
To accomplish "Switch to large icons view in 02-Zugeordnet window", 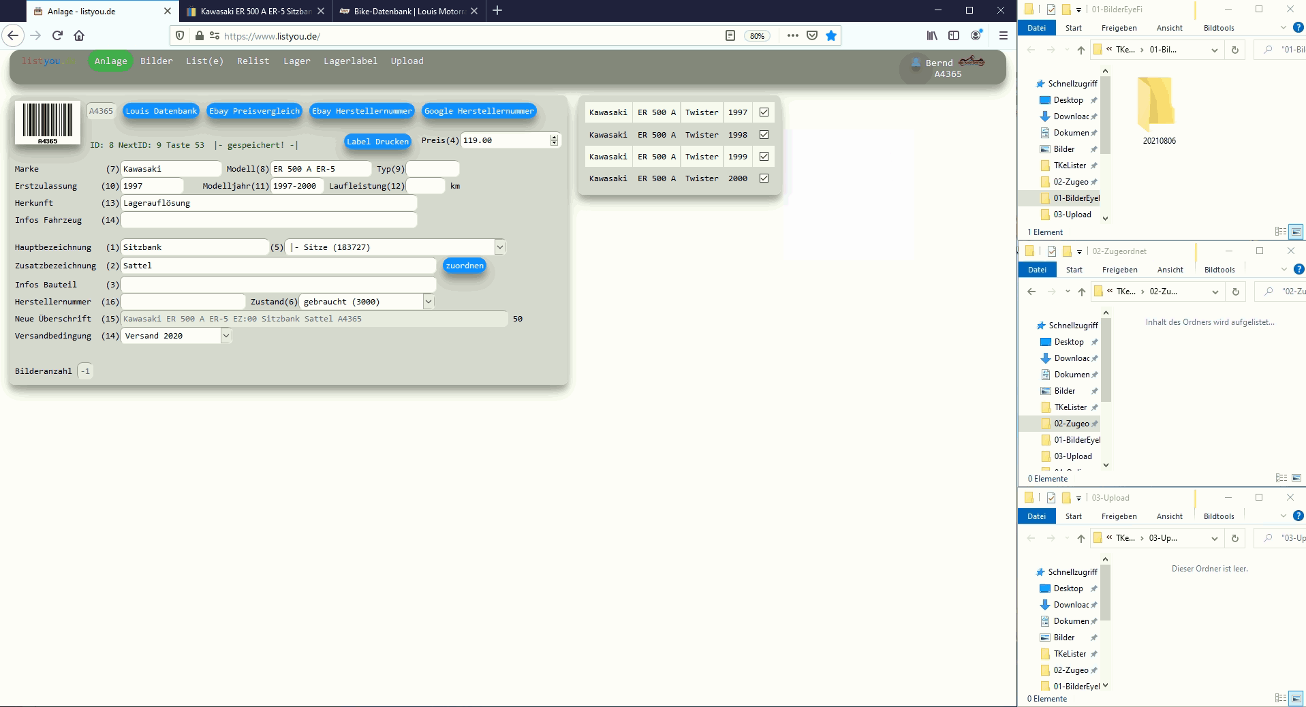I will tap(1296, 478).
